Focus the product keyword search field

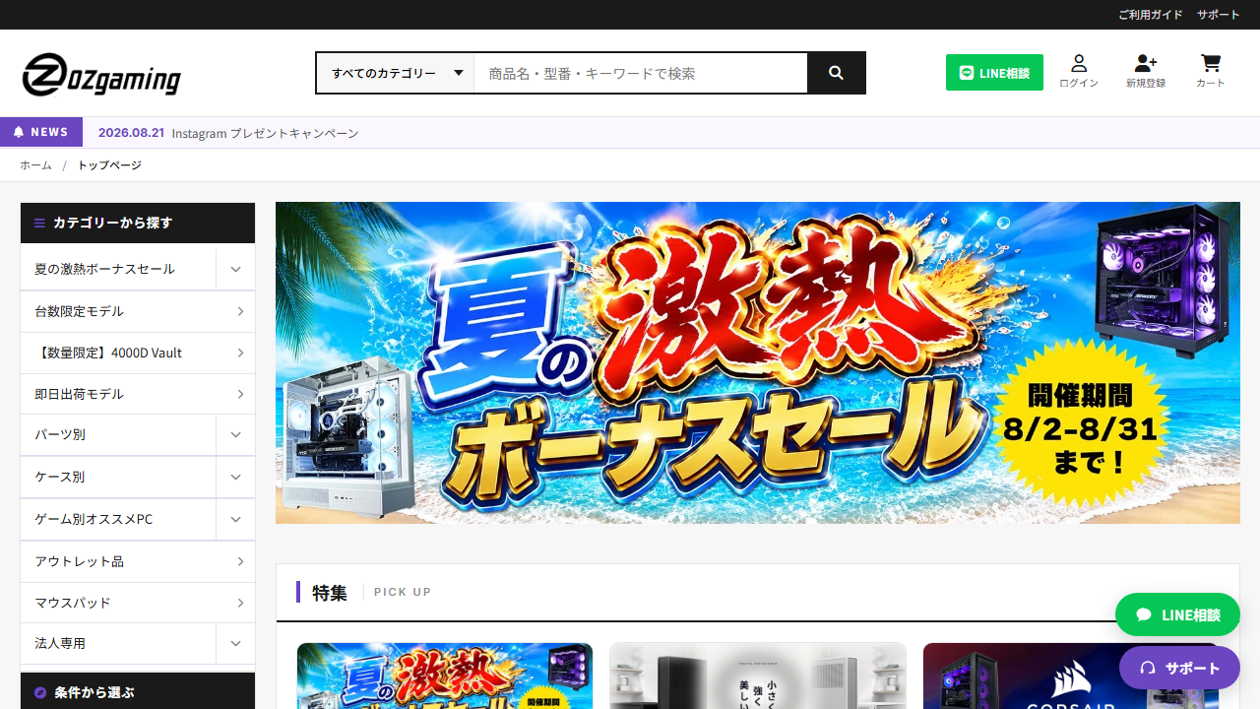(641, 73)
